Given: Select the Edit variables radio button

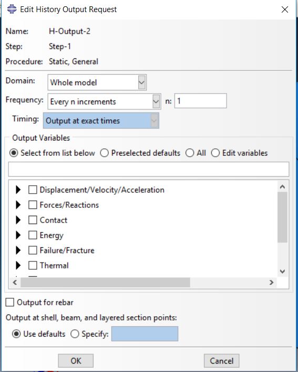Looking at the screenshot, I should [215, 153].
